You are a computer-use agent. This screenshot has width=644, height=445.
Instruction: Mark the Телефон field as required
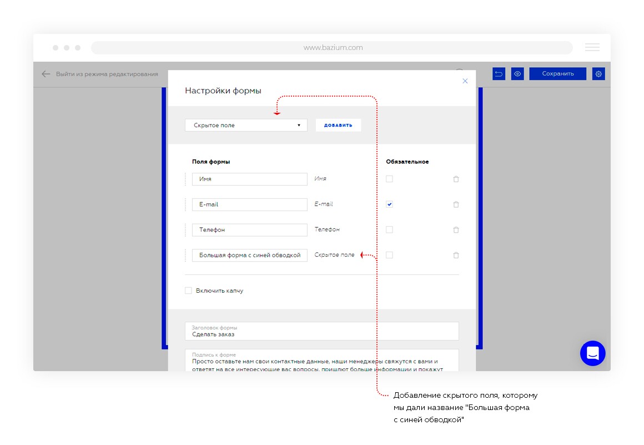click(x=389, y=229)
